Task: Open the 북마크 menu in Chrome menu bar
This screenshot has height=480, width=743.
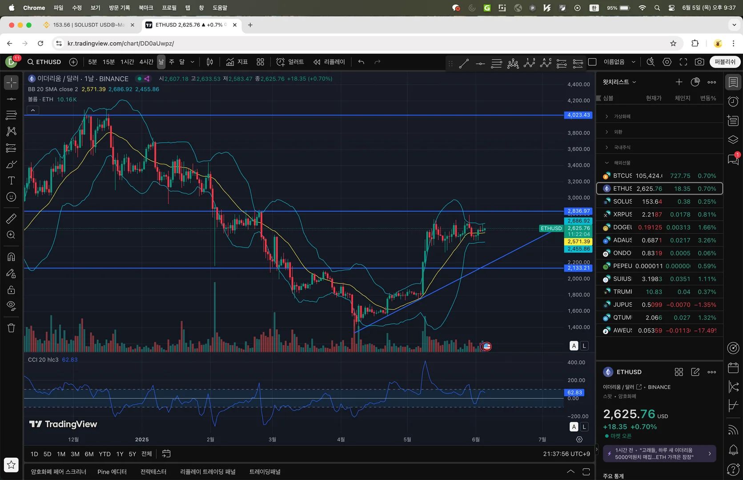Action: tap(146, 8)
